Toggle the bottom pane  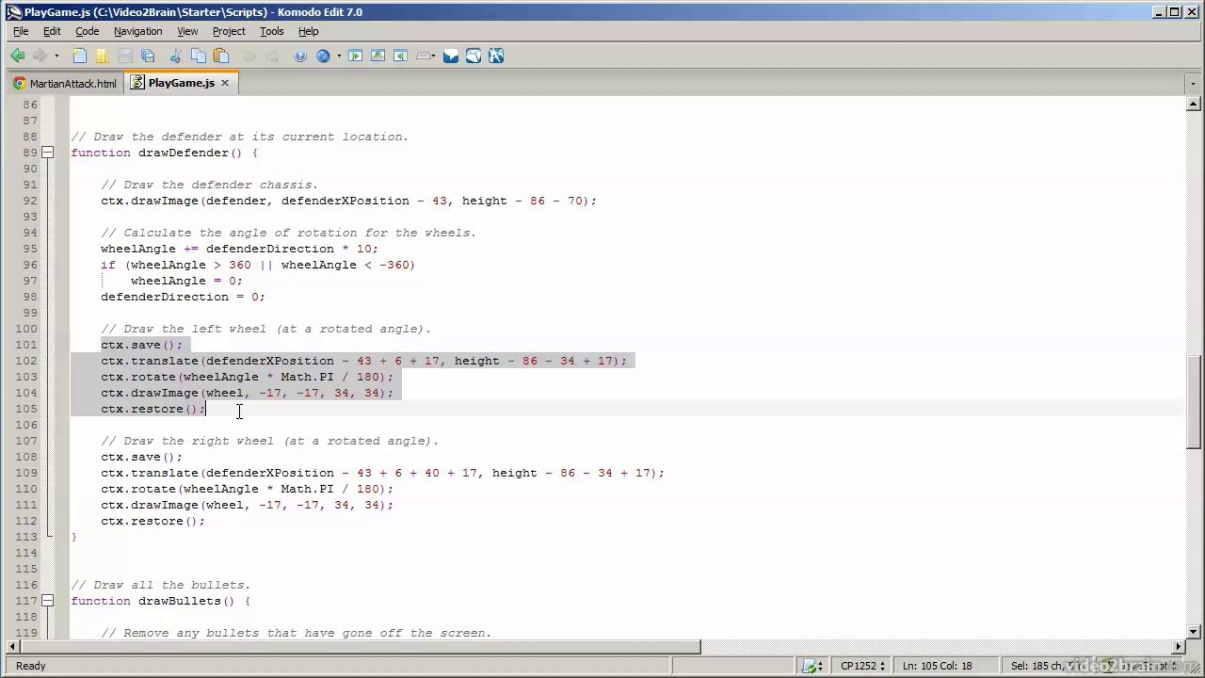[378, 56]
